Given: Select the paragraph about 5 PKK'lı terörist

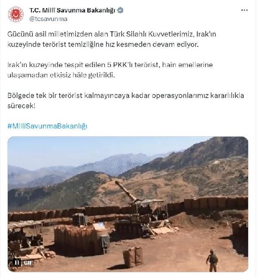Looking at the screenshot, I should (x=110, y=70).
